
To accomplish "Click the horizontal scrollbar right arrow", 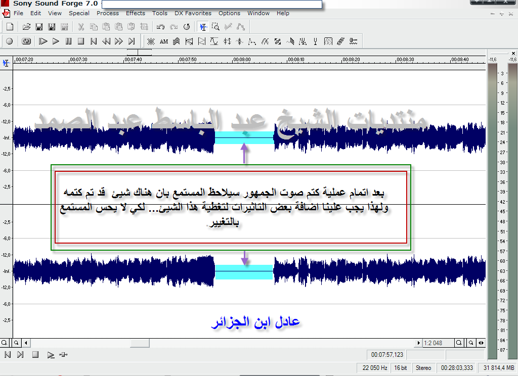I will coord(418,343).
